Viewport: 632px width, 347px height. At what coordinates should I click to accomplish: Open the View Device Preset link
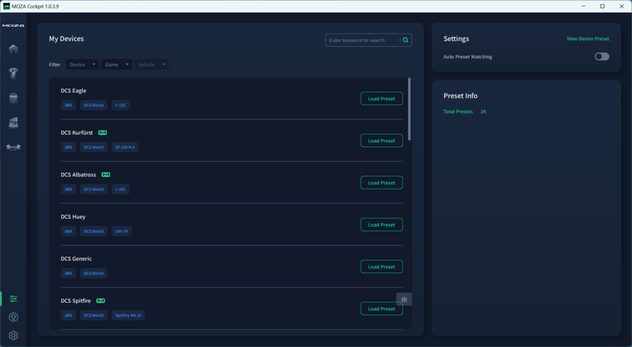click(x=588, y=39)
